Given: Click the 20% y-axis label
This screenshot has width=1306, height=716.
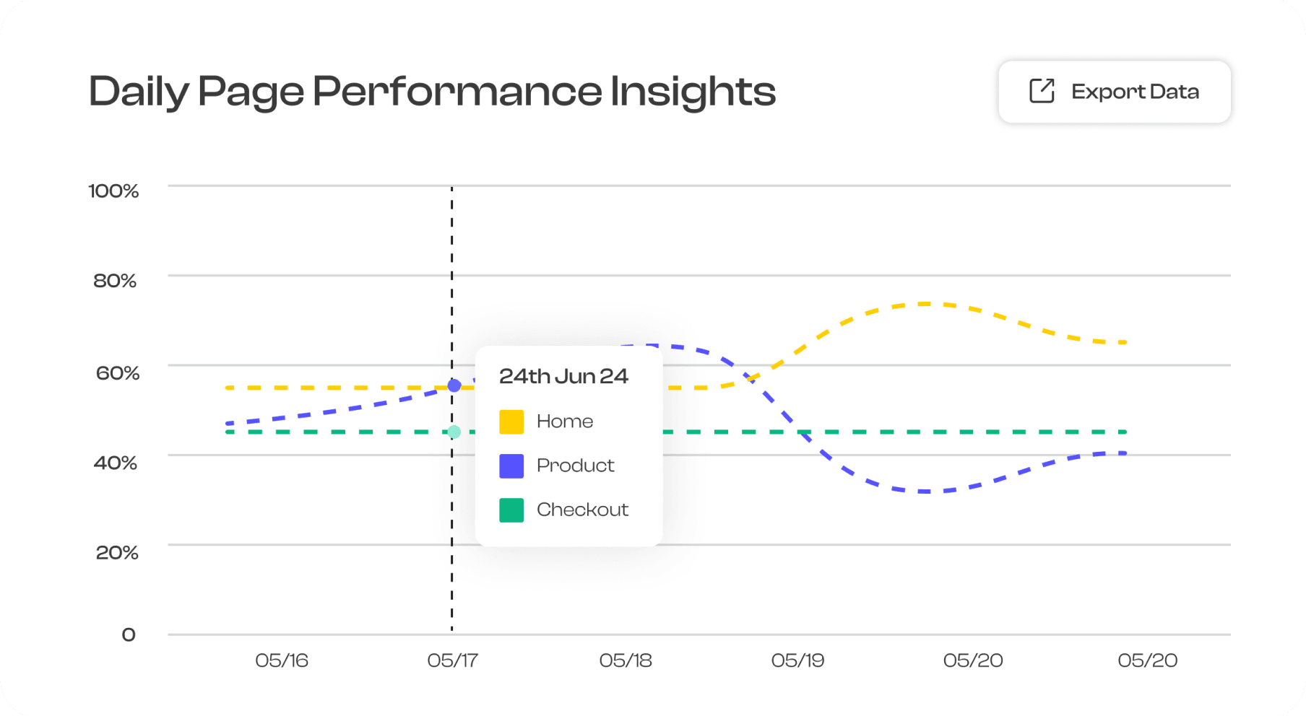Looking at the screenshot, I should [117, 553].
